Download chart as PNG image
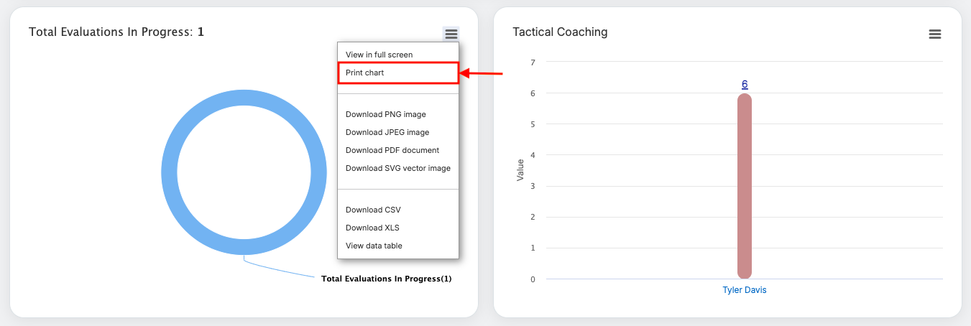This screenshot has width=971, height=326. [x=385, y=114]
